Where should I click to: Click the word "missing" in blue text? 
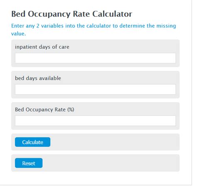pos(166,26)
